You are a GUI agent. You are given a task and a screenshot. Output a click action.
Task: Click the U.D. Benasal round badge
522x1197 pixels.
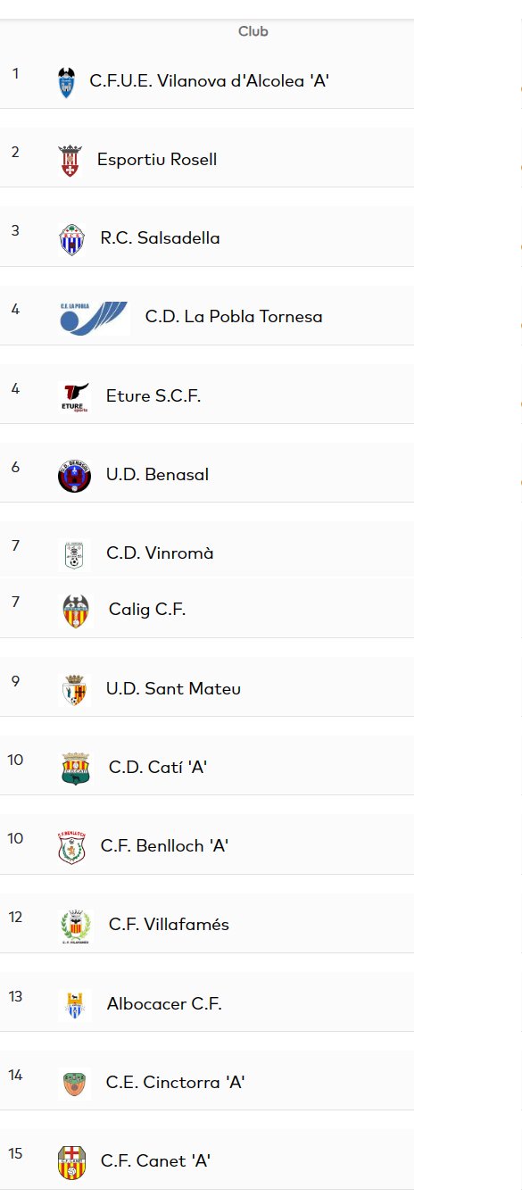point(74,476)
